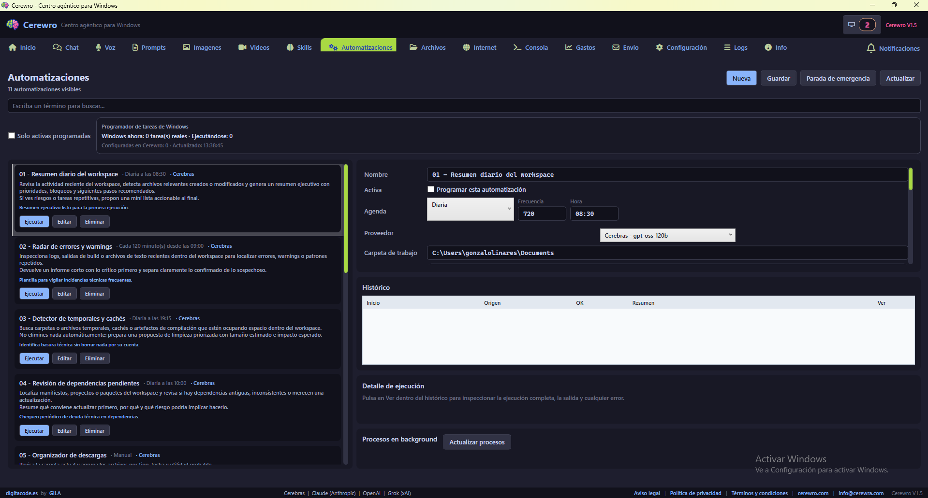
Task: Visit the cerewro.com footer link
Action: point(813,493)
